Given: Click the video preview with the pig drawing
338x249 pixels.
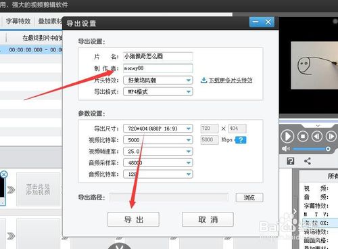Looking at the screenshot, I should coord(314,66).
